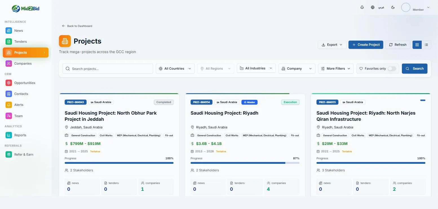Click the North Narjes Qiran progress bar

point(371,163)
